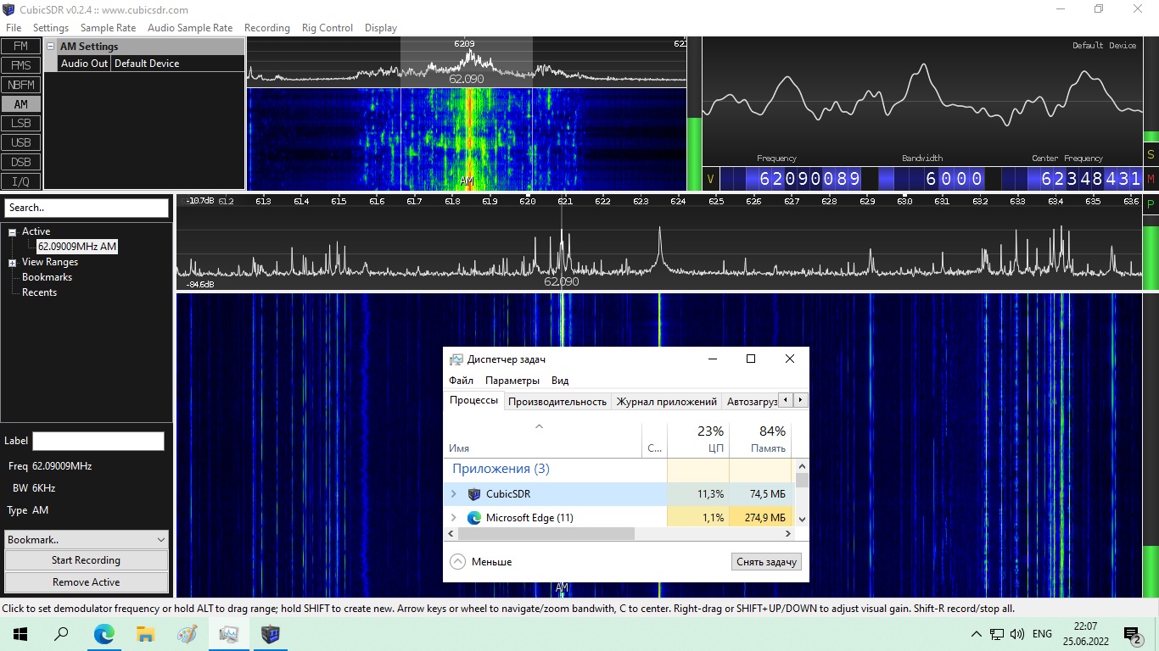Open the Sample Rate menu
The width and height of the screenshot is (1159, 651).
coord(108,28)
